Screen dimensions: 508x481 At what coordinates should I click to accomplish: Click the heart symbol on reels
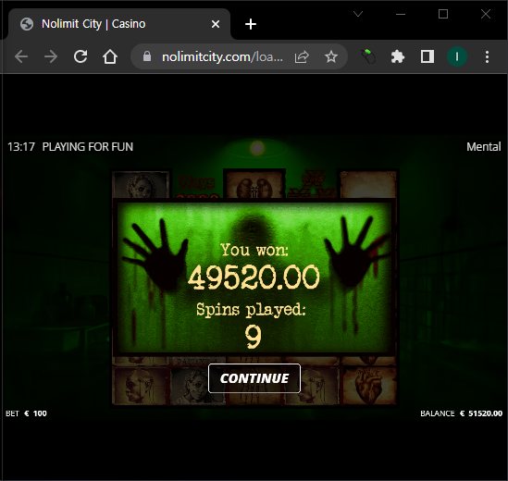tap(369, 386)
